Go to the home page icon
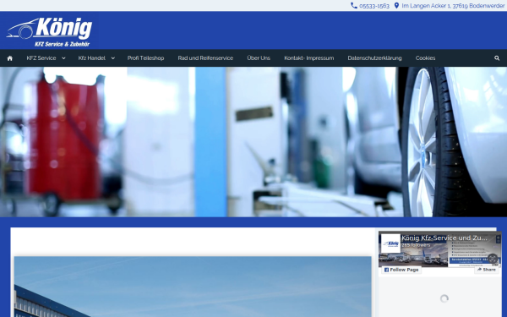507x317 pixels. tap(9, 58)
